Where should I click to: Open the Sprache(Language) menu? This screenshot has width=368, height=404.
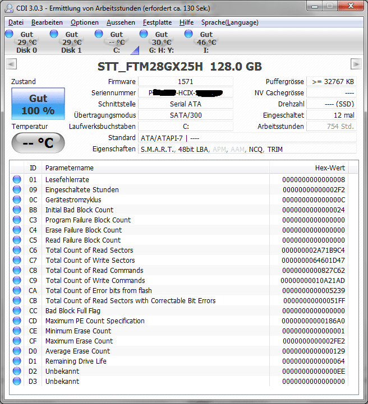click(230, 22)
